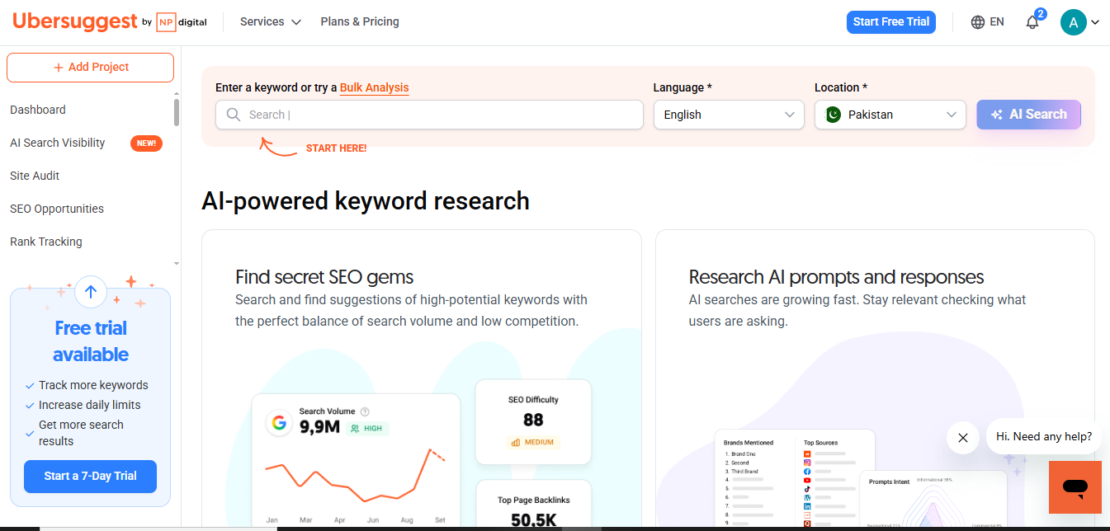
Task: Click the Hi. Need any help? message
Action: (x=1044, y=437)
